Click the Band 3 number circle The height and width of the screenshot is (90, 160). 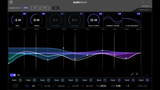(x=48, y=80)
